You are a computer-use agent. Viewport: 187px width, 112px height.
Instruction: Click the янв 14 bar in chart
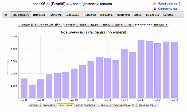pyautogui.click(x=124, y=74)
